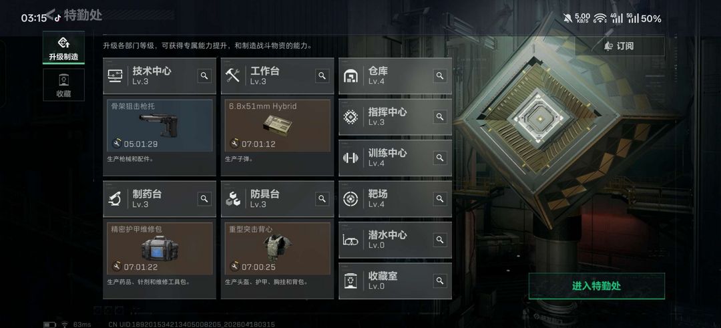
Task: Inspect 制药台 via magnifier icon
Action: point(205,198)
